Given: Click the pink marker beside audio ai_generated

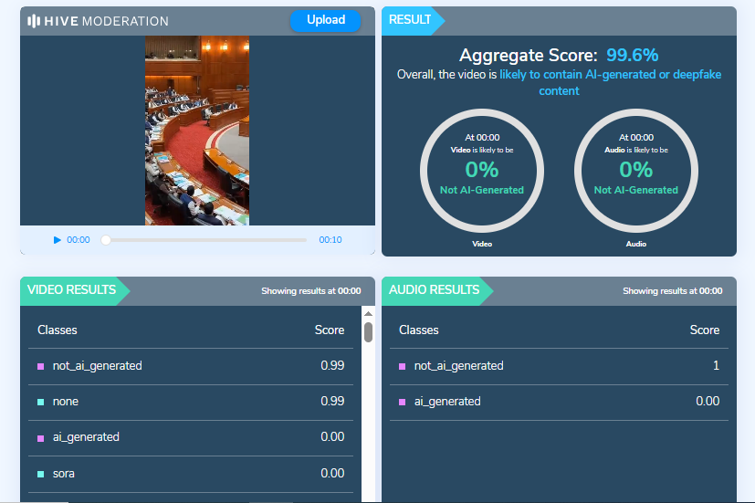Looking at the screenshot, I should (x=403, y=402).
